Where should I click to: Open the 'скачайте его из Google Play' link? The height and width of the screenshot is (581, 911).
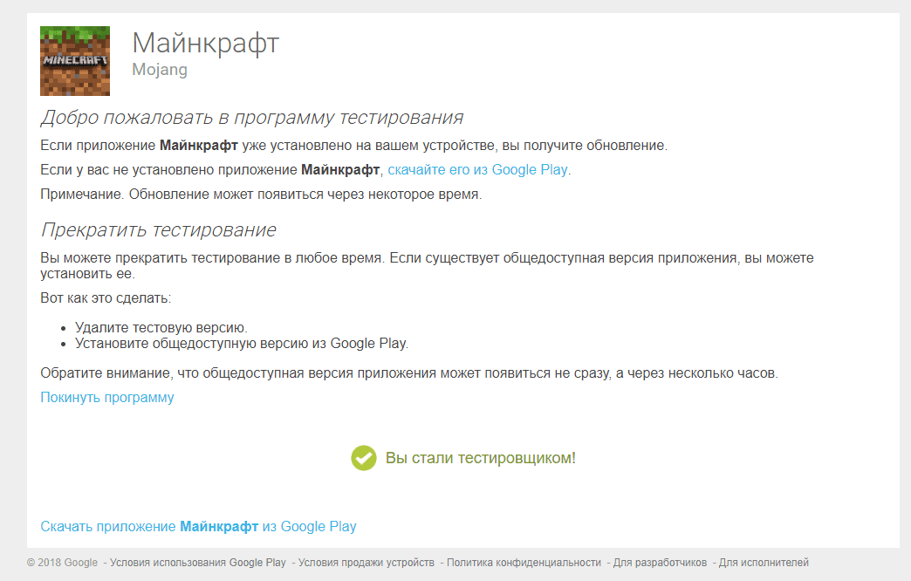[477, 170]
